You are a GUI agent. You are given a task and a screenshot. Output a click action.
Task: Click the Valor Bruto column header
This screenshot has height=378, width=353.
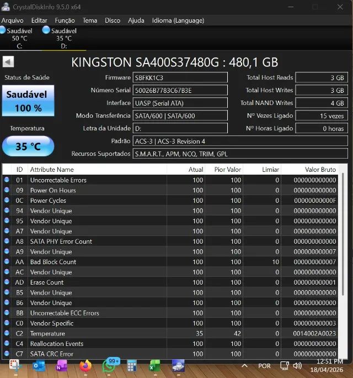tap(309, 170)
